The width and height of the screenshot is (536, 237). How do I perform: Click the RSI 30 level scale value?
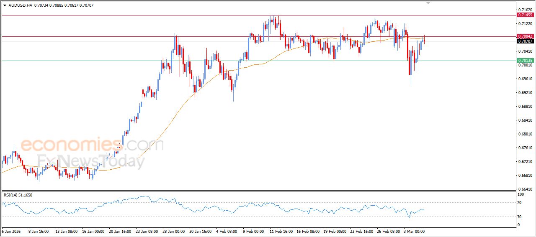coord(521,217)
